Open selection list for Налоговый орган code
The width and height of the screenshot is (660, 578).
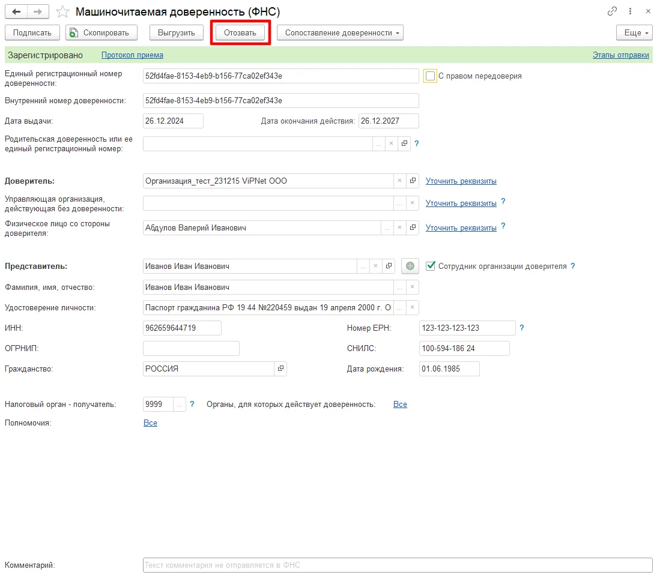(x=180, y=405)
